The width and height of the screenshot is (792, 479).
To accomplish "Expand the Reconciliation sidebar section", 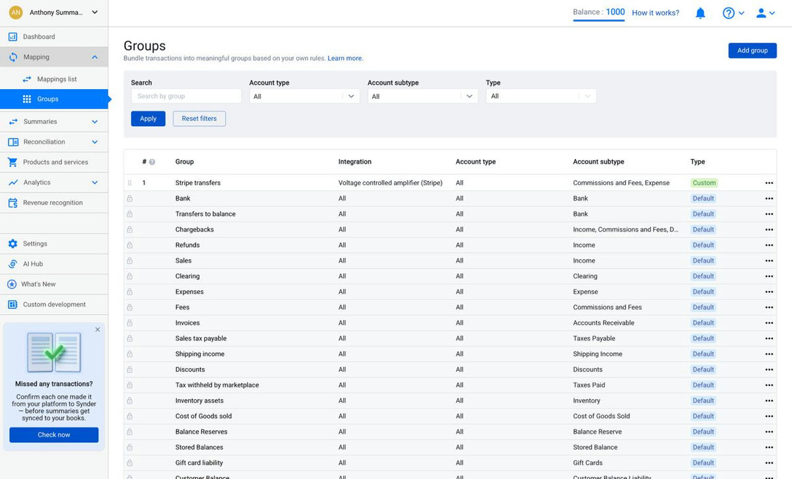I will (x=94, y=143).
